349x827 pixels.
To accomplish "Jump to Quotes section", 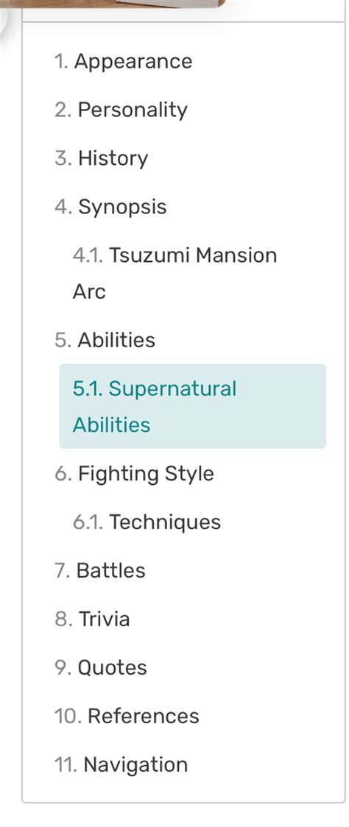I will (x=100, y=667).
